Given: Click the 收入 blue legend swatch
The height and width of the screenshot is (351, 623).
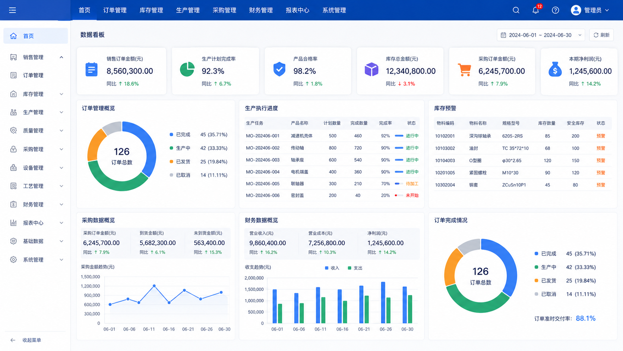Looking at the screenshot, I should 327,268.
